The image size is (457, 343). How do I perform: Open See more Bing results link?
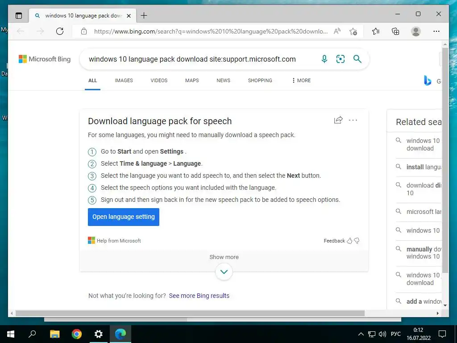coord(199,296)
